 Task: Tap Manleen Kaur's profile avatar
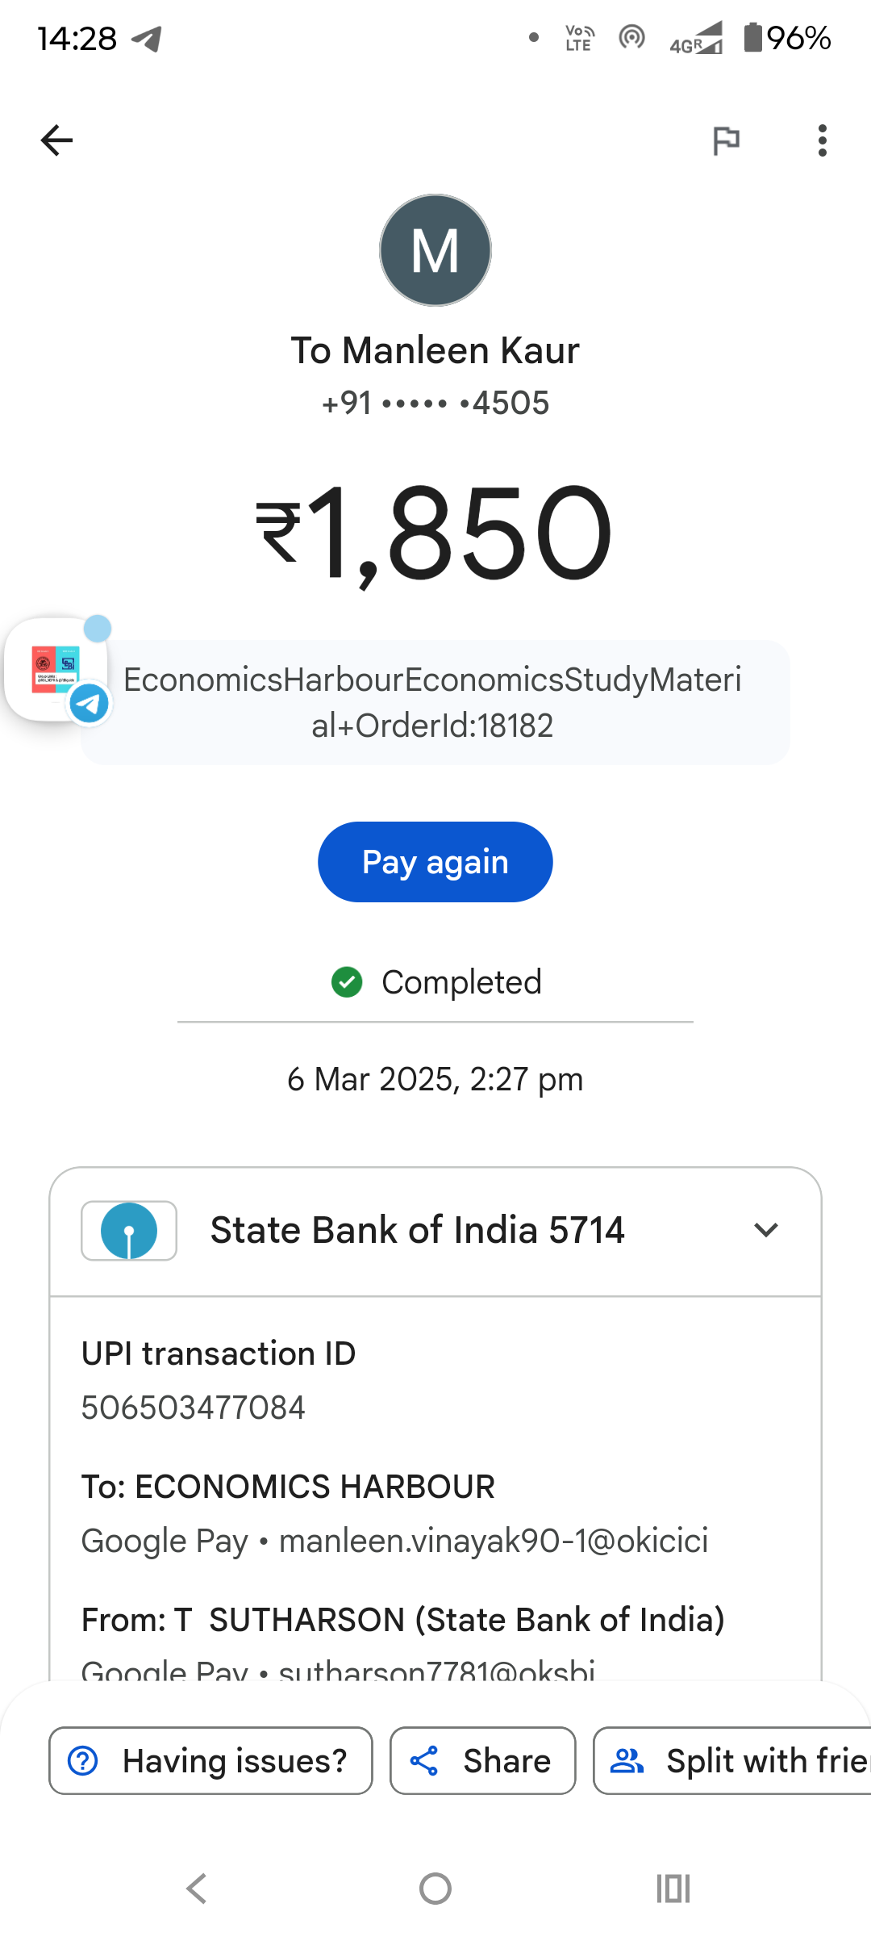coord(435,250)
